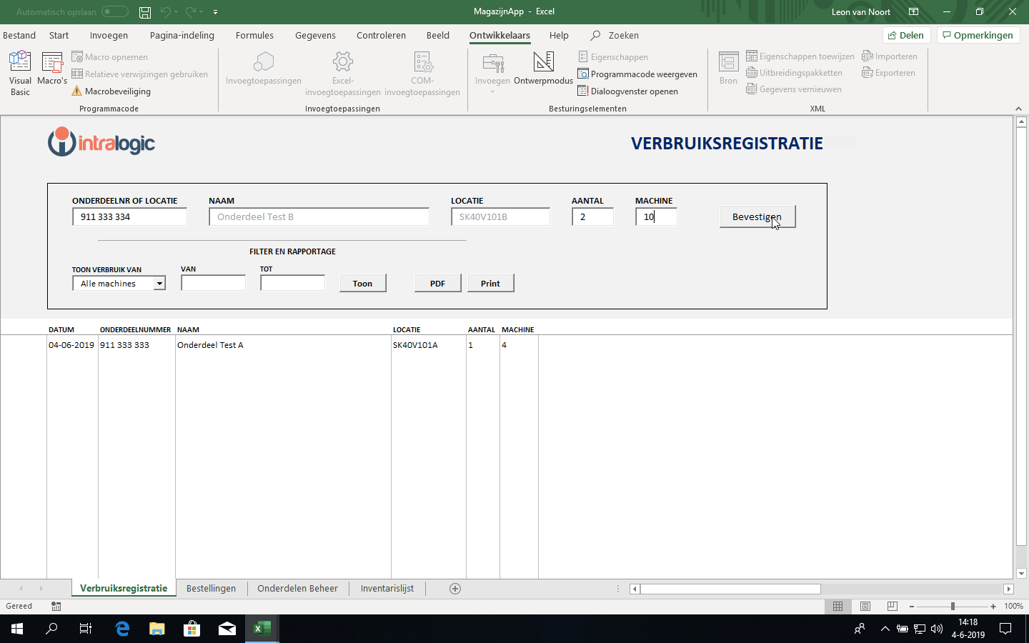
Task: Collapse the ribbon with the chevron
Action: pyautogui.click(x=1018, y=109)
